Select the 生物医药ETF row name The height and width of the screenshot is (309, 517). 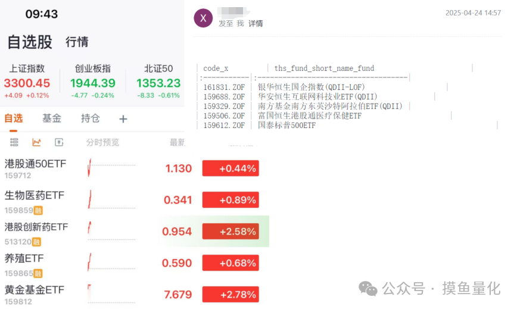[35, 195]
